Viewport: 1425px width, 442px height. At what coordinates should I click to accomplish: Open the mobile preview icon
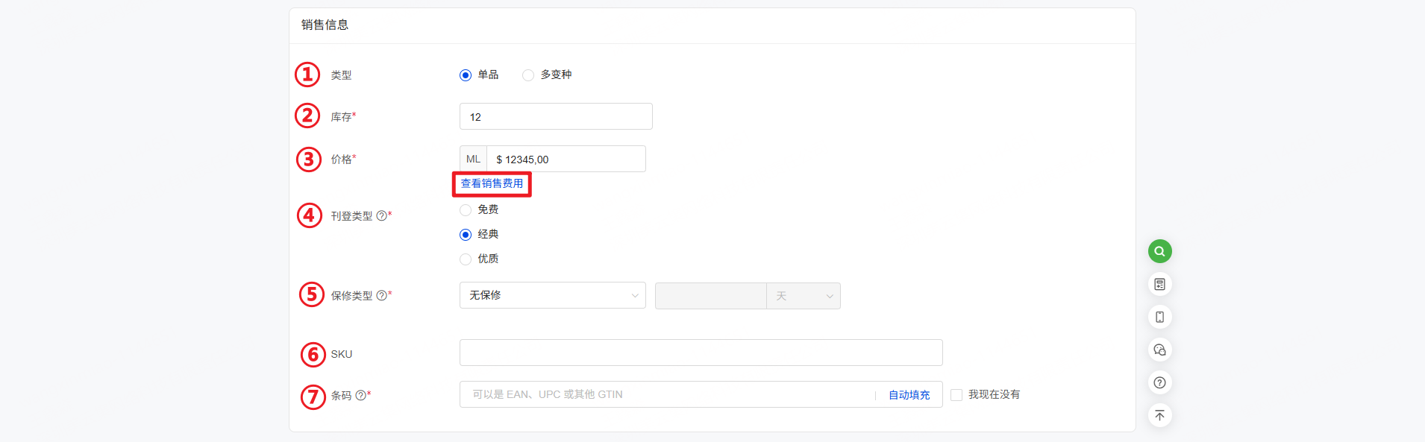click(x=1159, y=317)
